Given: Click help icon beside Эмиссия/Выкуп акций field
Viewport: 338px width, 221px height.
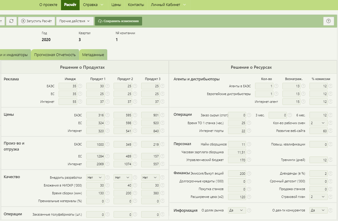Looking at the screenshot, I should [249, 173].
